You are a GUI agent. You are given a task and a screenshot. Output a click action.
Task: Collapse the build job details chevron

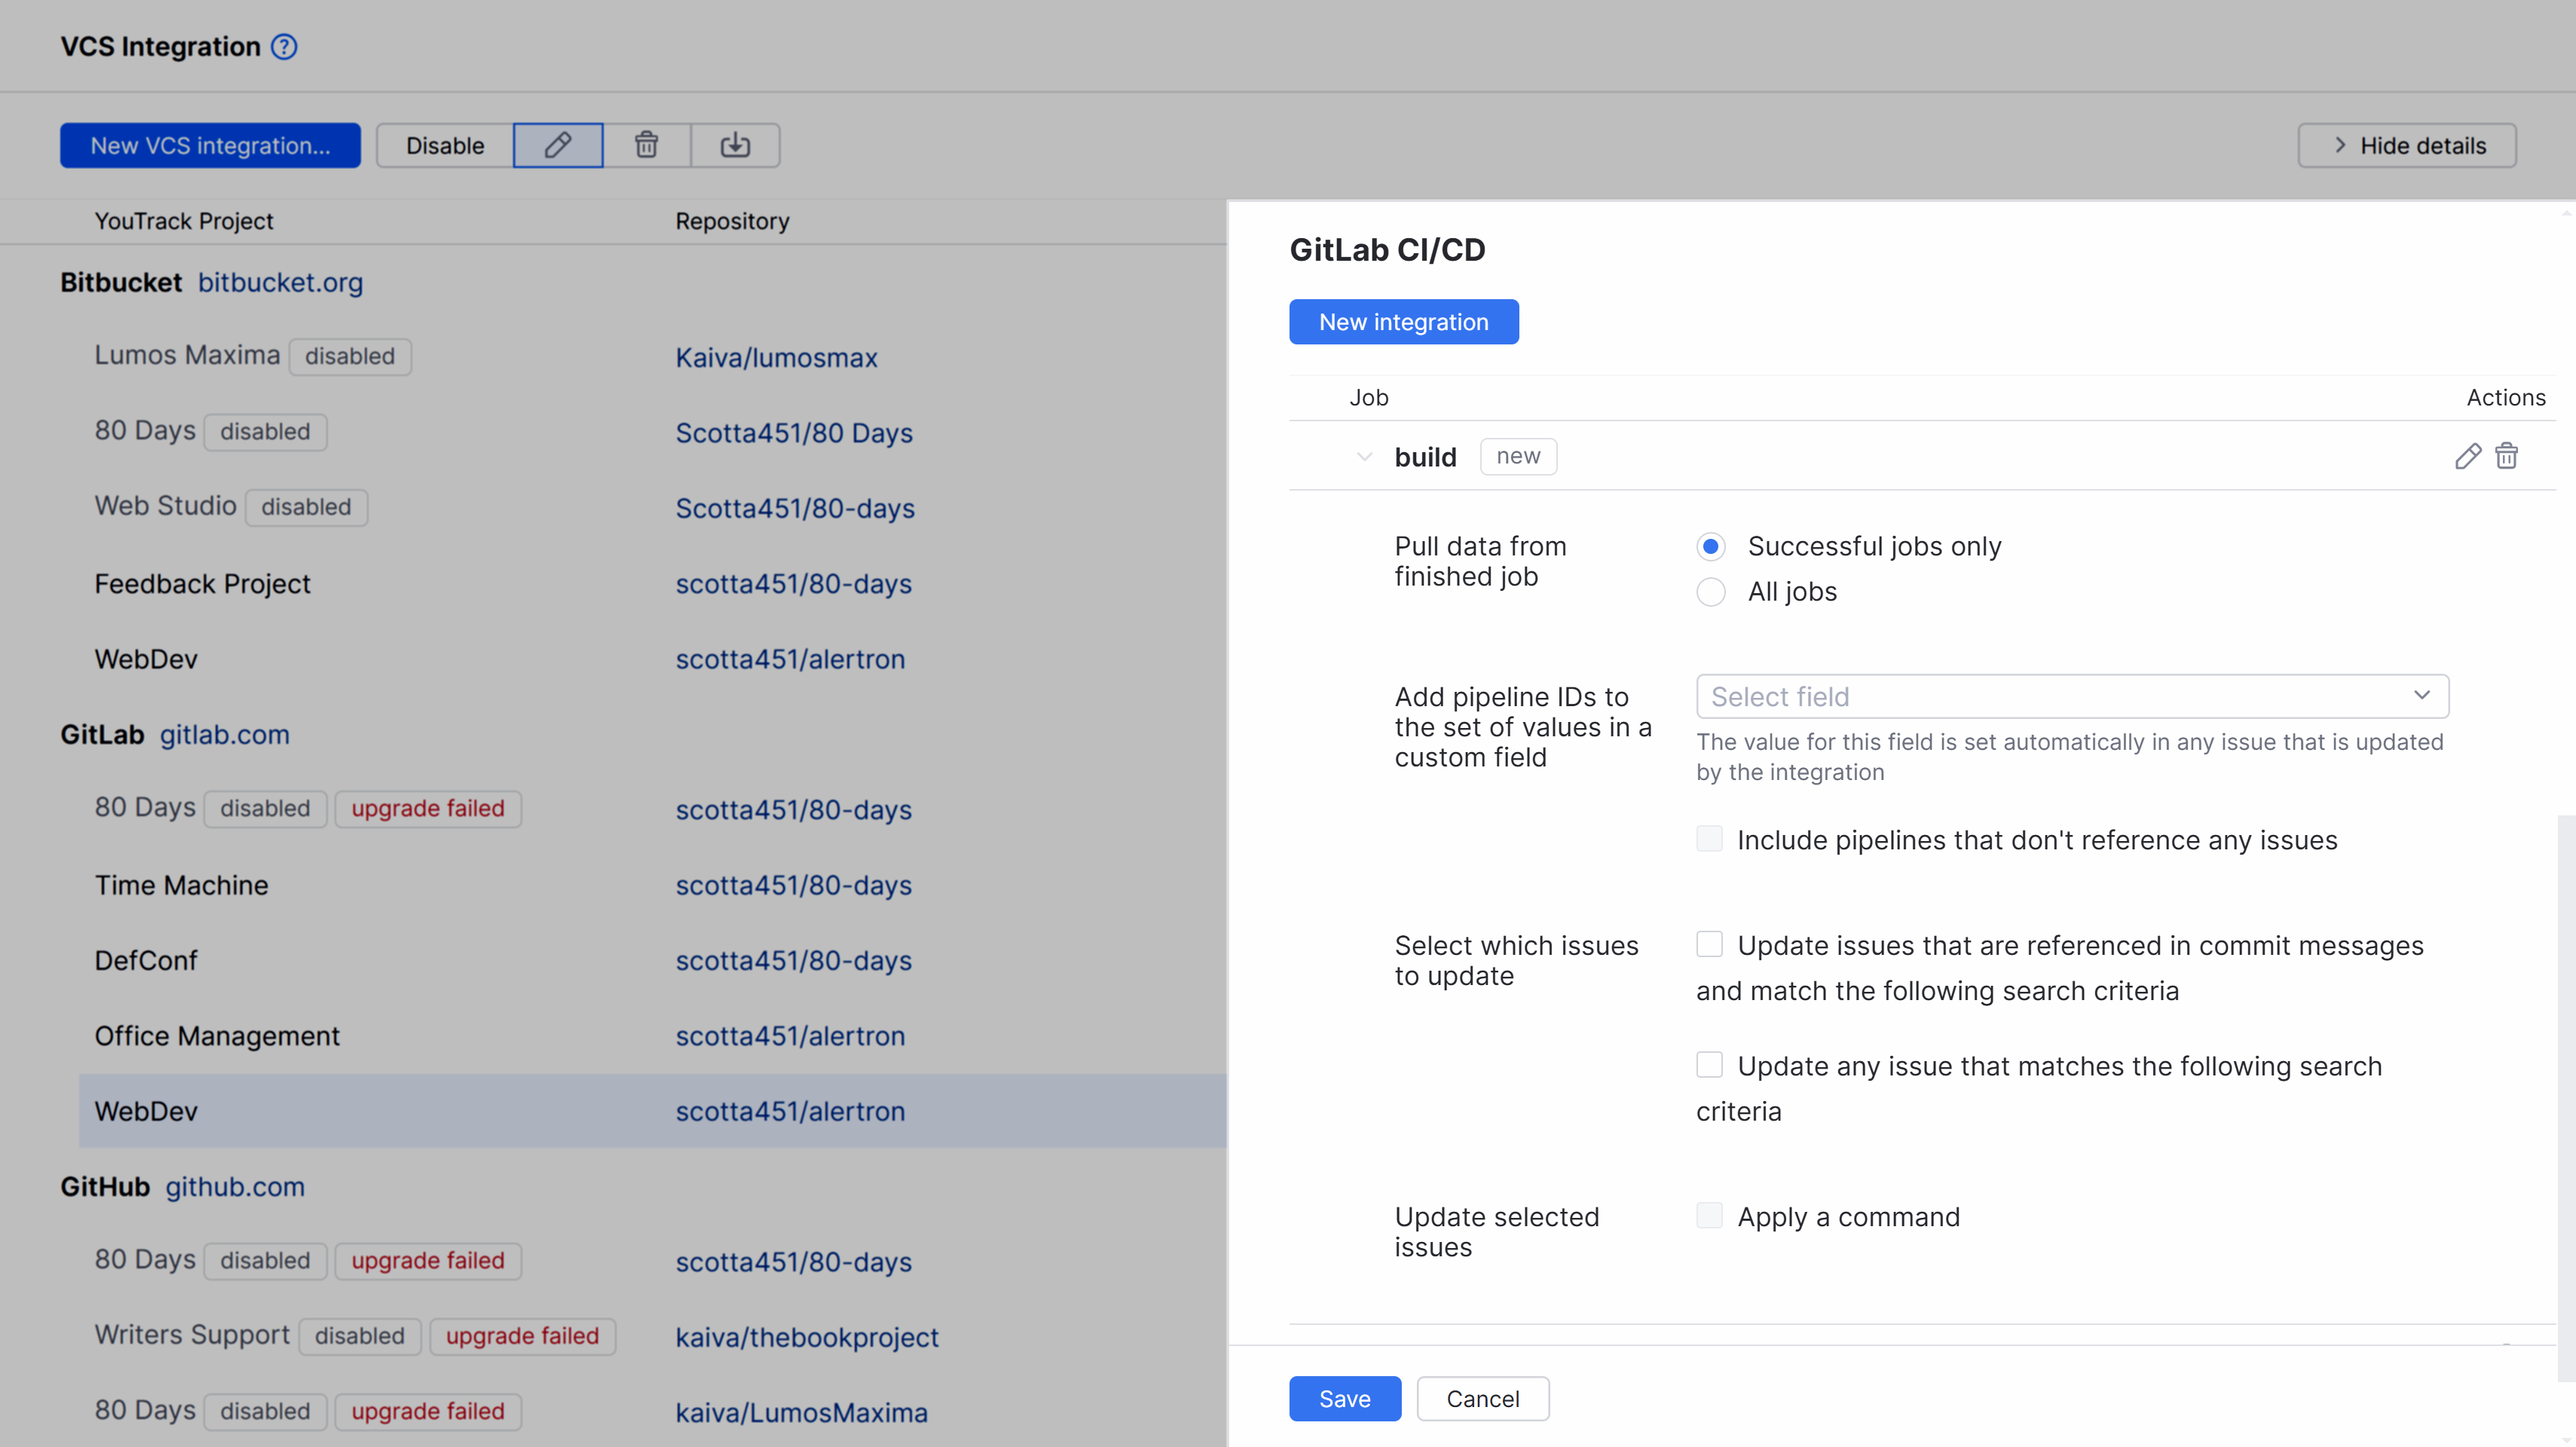(1364, 456)
